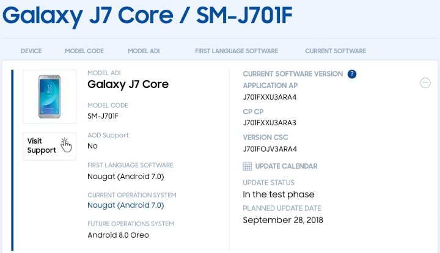
Task: Click the J701FOJV3ARA4 CSC version text
Action: 270,149
